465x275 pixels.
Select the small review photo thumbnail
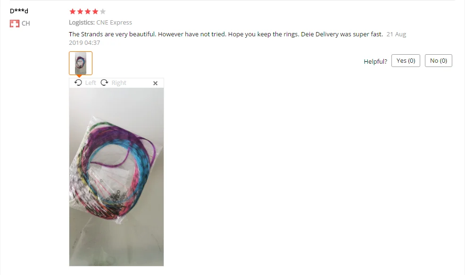(81, 63)
